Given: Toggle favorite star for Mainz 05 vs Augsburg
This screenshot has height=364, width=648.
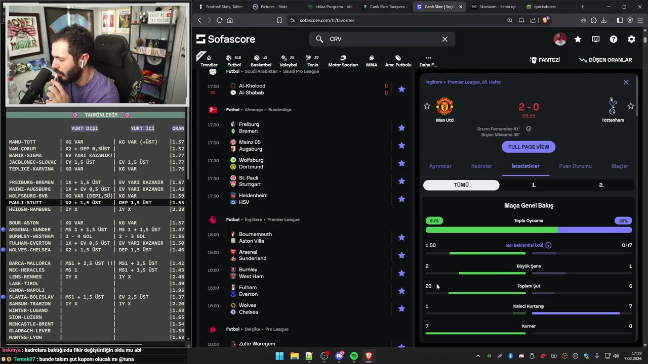Looking at the screenshot, I should pos(401,146).
